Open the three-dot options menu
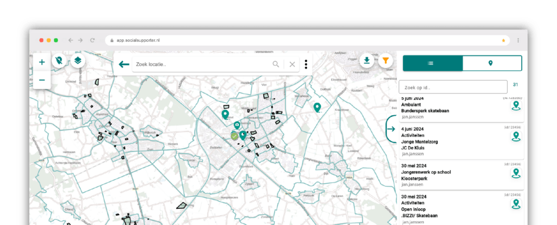Viewport: 557px width, 225px height. pos(306,64)
